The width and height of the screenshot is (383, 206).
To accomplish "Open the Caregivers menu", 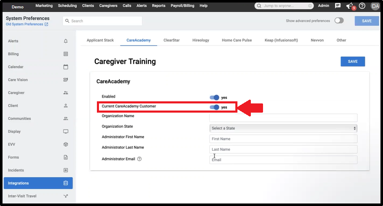I will pos(108,5).
